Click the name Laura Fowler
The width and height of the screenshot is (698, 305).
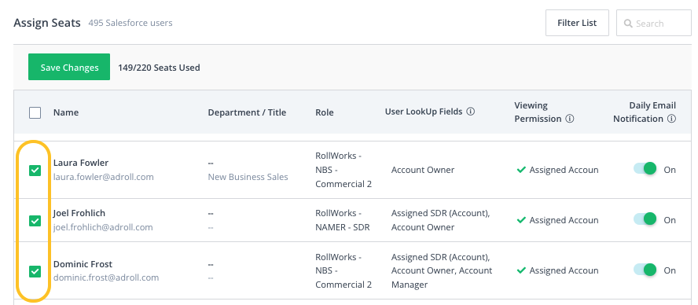[81, 163]
